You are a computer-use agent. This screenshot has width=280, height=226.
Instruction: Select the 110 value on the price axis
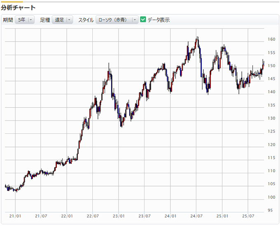(x=271, y=171)
